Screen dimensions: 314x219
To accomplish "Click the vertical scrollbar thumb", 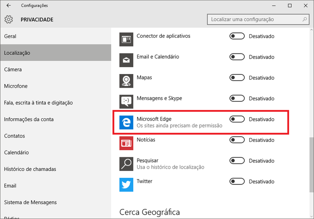I will click(x=312, y=165).
